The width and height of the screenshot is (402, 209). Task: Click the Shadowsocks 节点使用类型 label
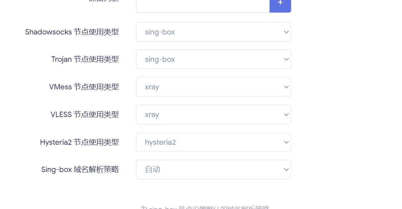pyautogui.click(x=72, y=32)
